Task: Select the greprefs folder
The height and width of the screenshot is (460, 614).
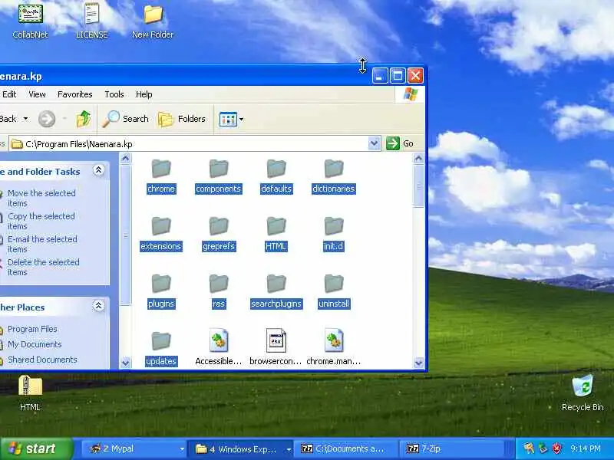Action: pos(219,235)
